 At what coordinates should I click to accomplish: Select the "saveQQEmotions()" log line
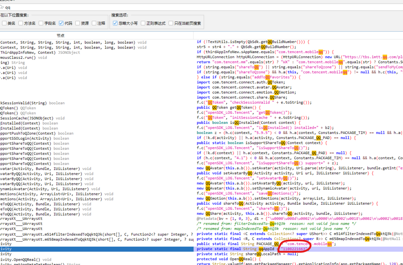(249, 193)
